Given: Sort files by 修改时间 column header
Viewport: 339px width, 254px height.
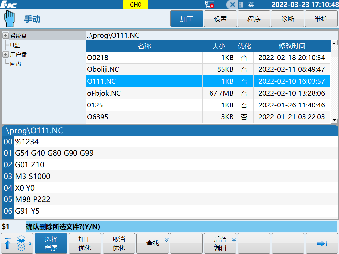Looking at the screenshot, I should (292, 46).
